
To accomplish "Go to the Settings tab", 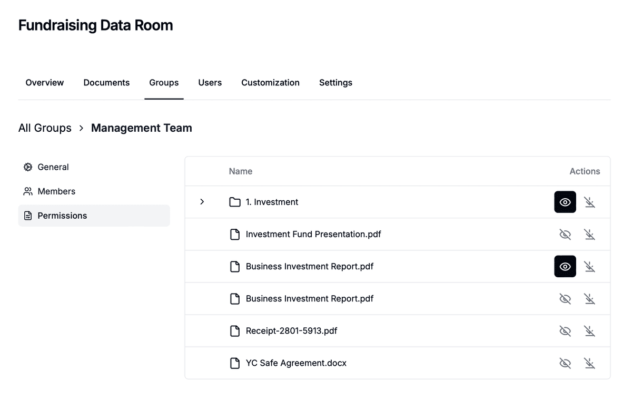I will coord(335,83).
